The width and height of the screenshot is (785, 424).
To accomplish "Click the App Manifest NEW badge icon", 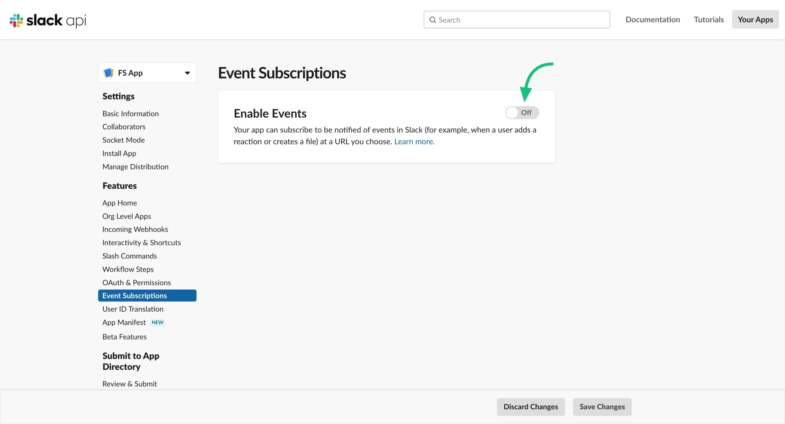I will click(157, 322).
